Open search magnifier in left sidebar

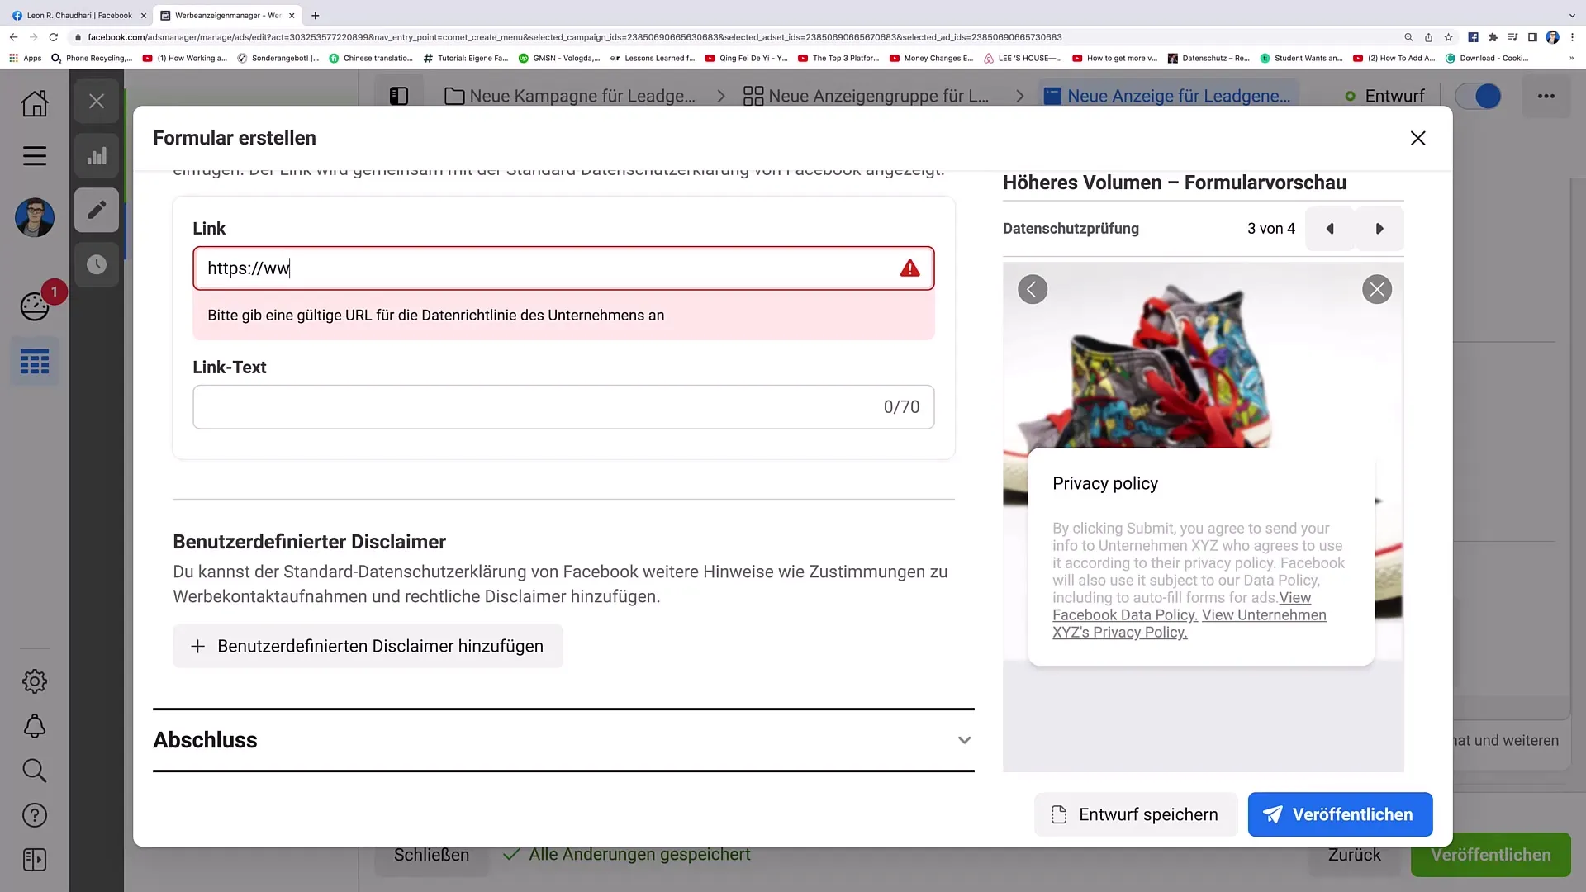tap(35, 771)
